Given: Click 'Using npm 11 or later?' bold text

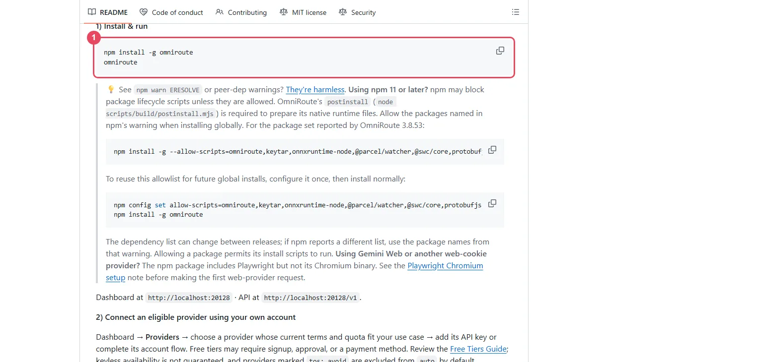Looking at the screenshot, I should click(x=388, y=90).
